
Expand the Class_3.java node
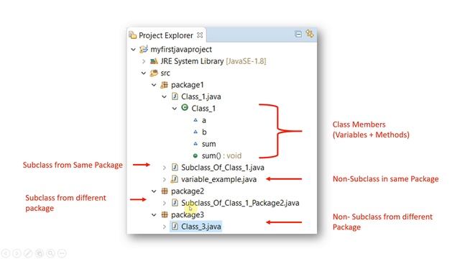point(165,227)
